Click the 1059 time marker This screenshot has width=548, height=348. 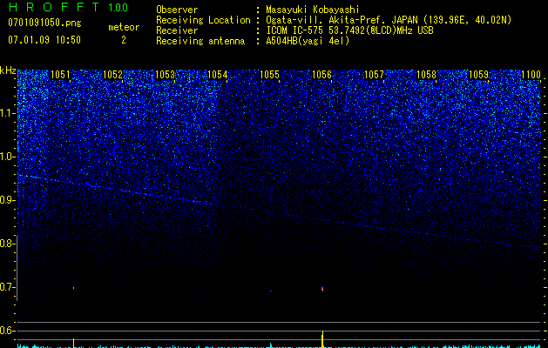[478, 75]
